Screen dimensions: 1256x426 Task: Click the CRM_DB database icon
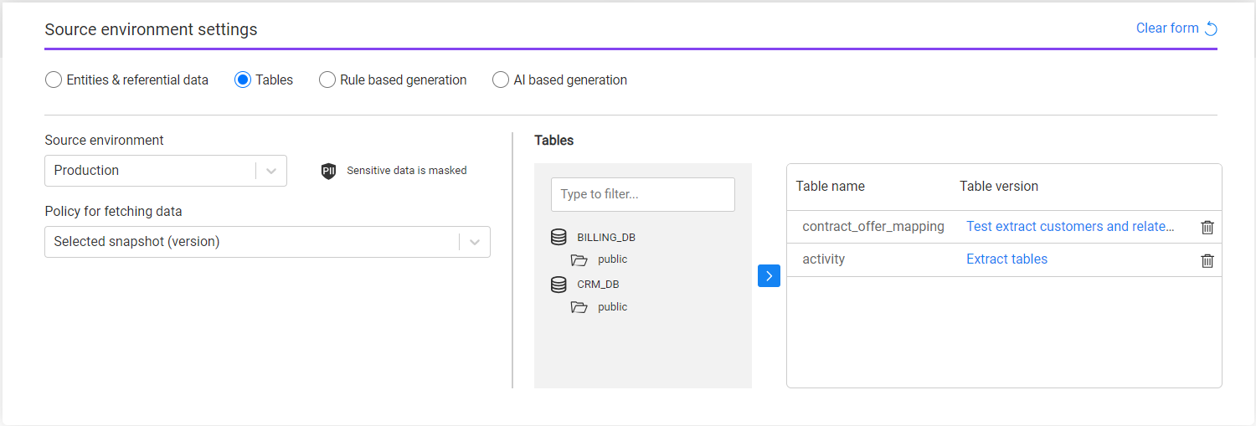point(559,285)
